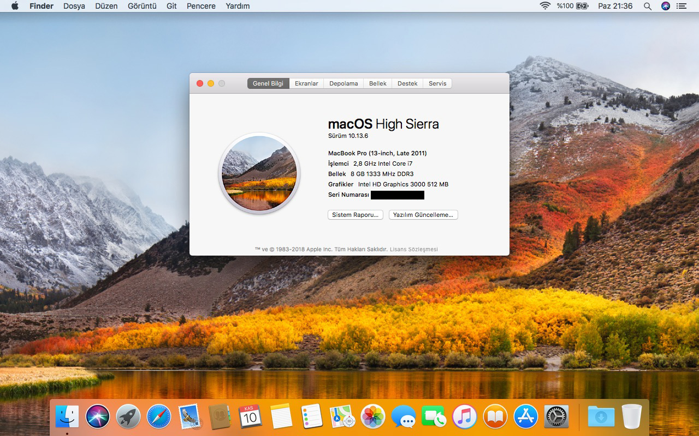Open the Pencere menu
This screenshot has width=699, height=436.
(201, 6)
